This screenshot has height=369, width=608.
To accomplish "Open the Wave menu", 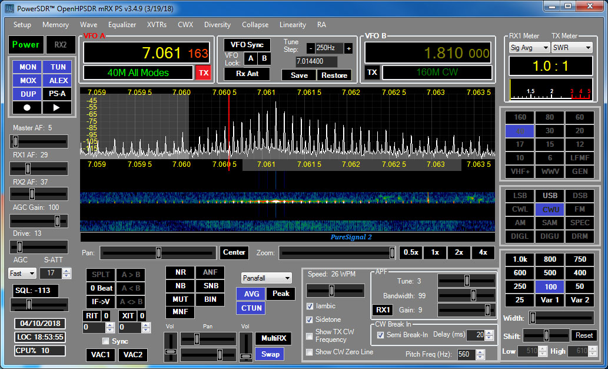I will click(x=89, y=25).
